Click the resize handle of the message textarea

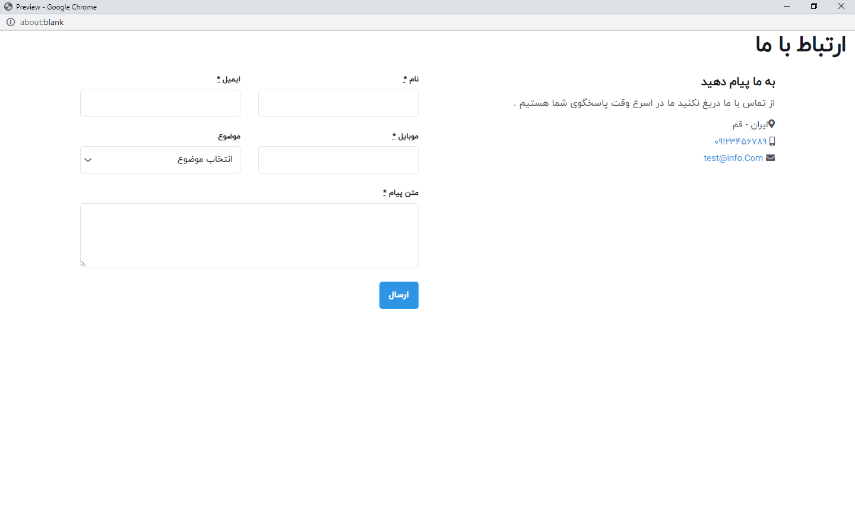(x=84, y=263)
